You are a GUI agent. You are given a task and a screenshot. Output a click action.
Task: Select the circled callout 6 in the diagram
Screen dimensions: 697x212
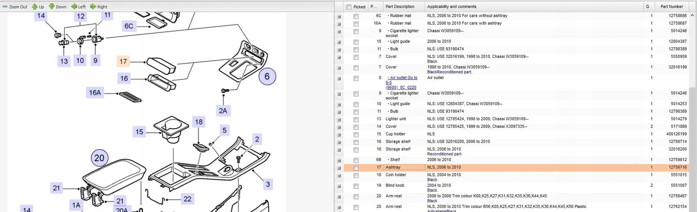267,76
